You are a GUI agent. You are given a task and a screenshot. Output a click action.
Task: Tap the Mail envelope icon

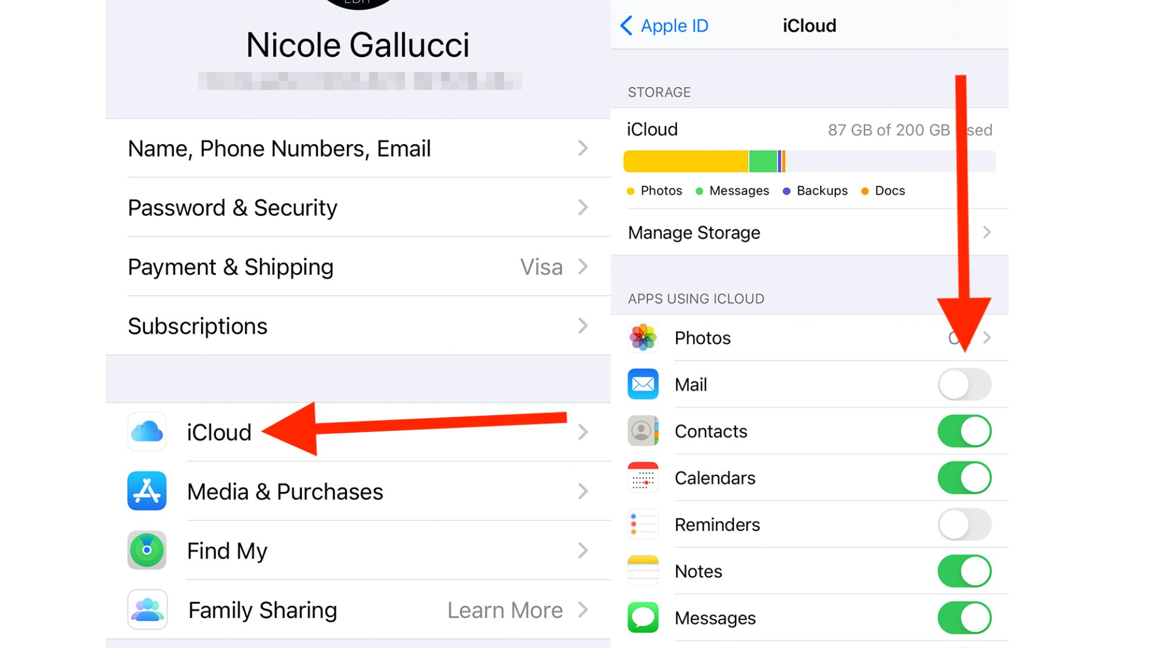643,384
